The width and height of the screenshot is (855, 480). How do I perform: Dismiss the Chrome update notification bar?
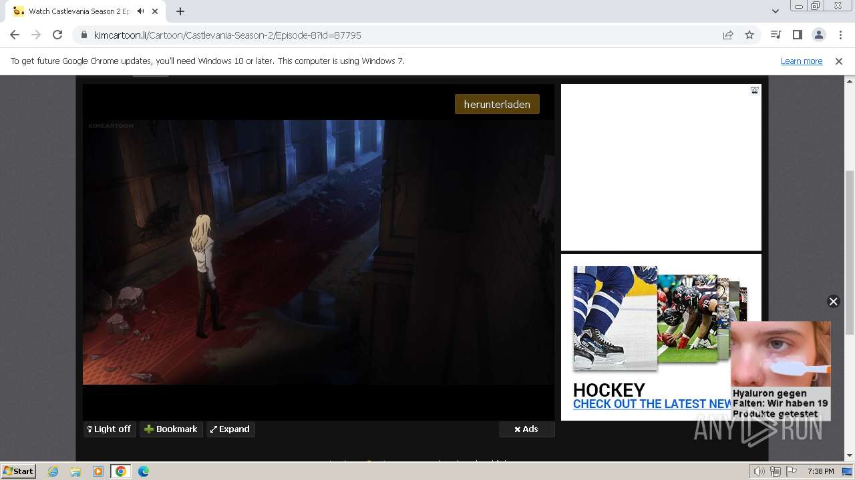[x=839, y=61]
